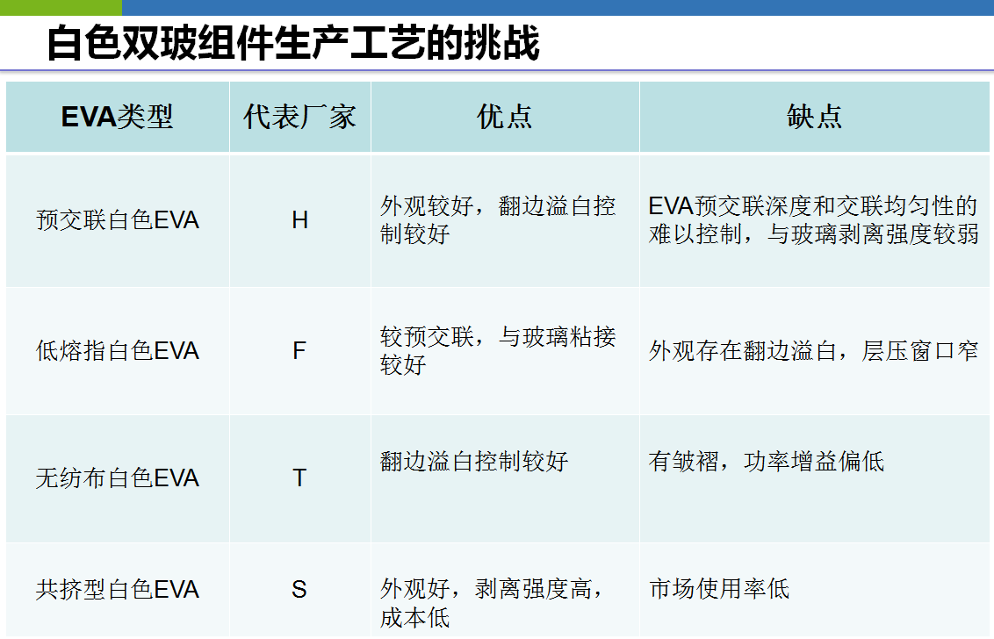Select the 较预交联，与玻璃粘接较好 cell
The width and height of the screenshot is (994, 639).
pyautogui.click(x=498, y=350)
